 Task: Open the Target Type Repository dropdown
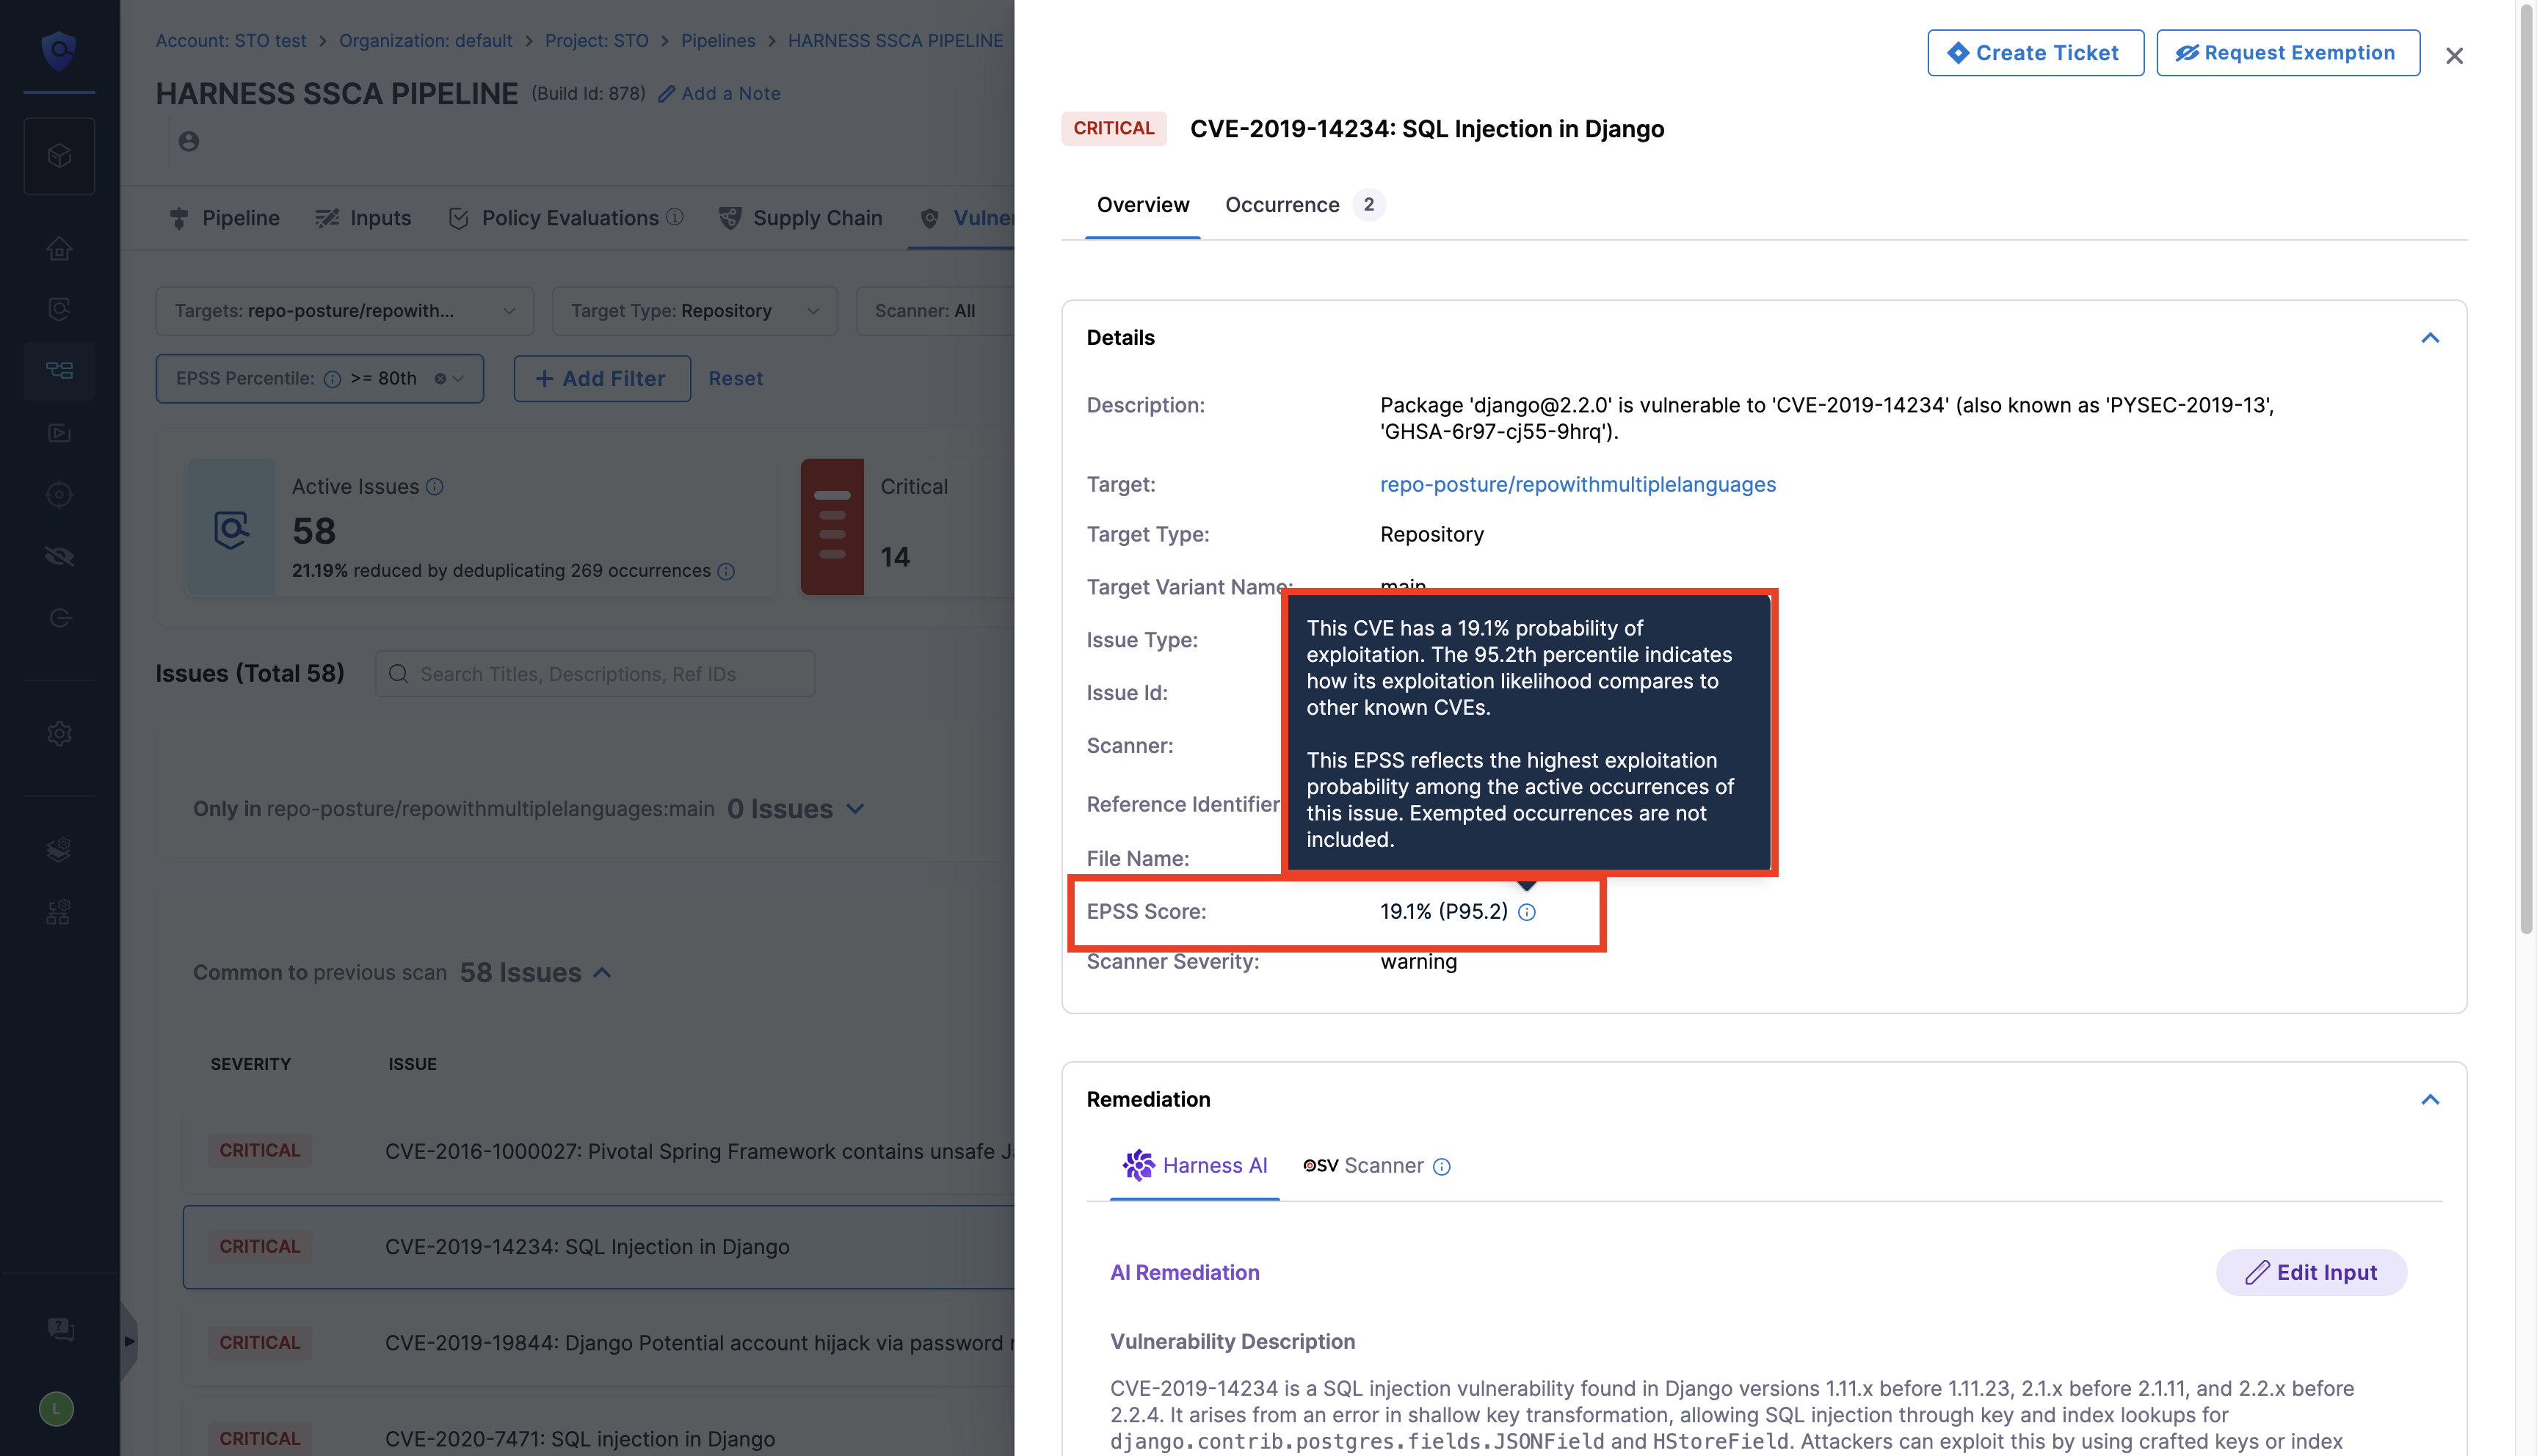(694, 311)
